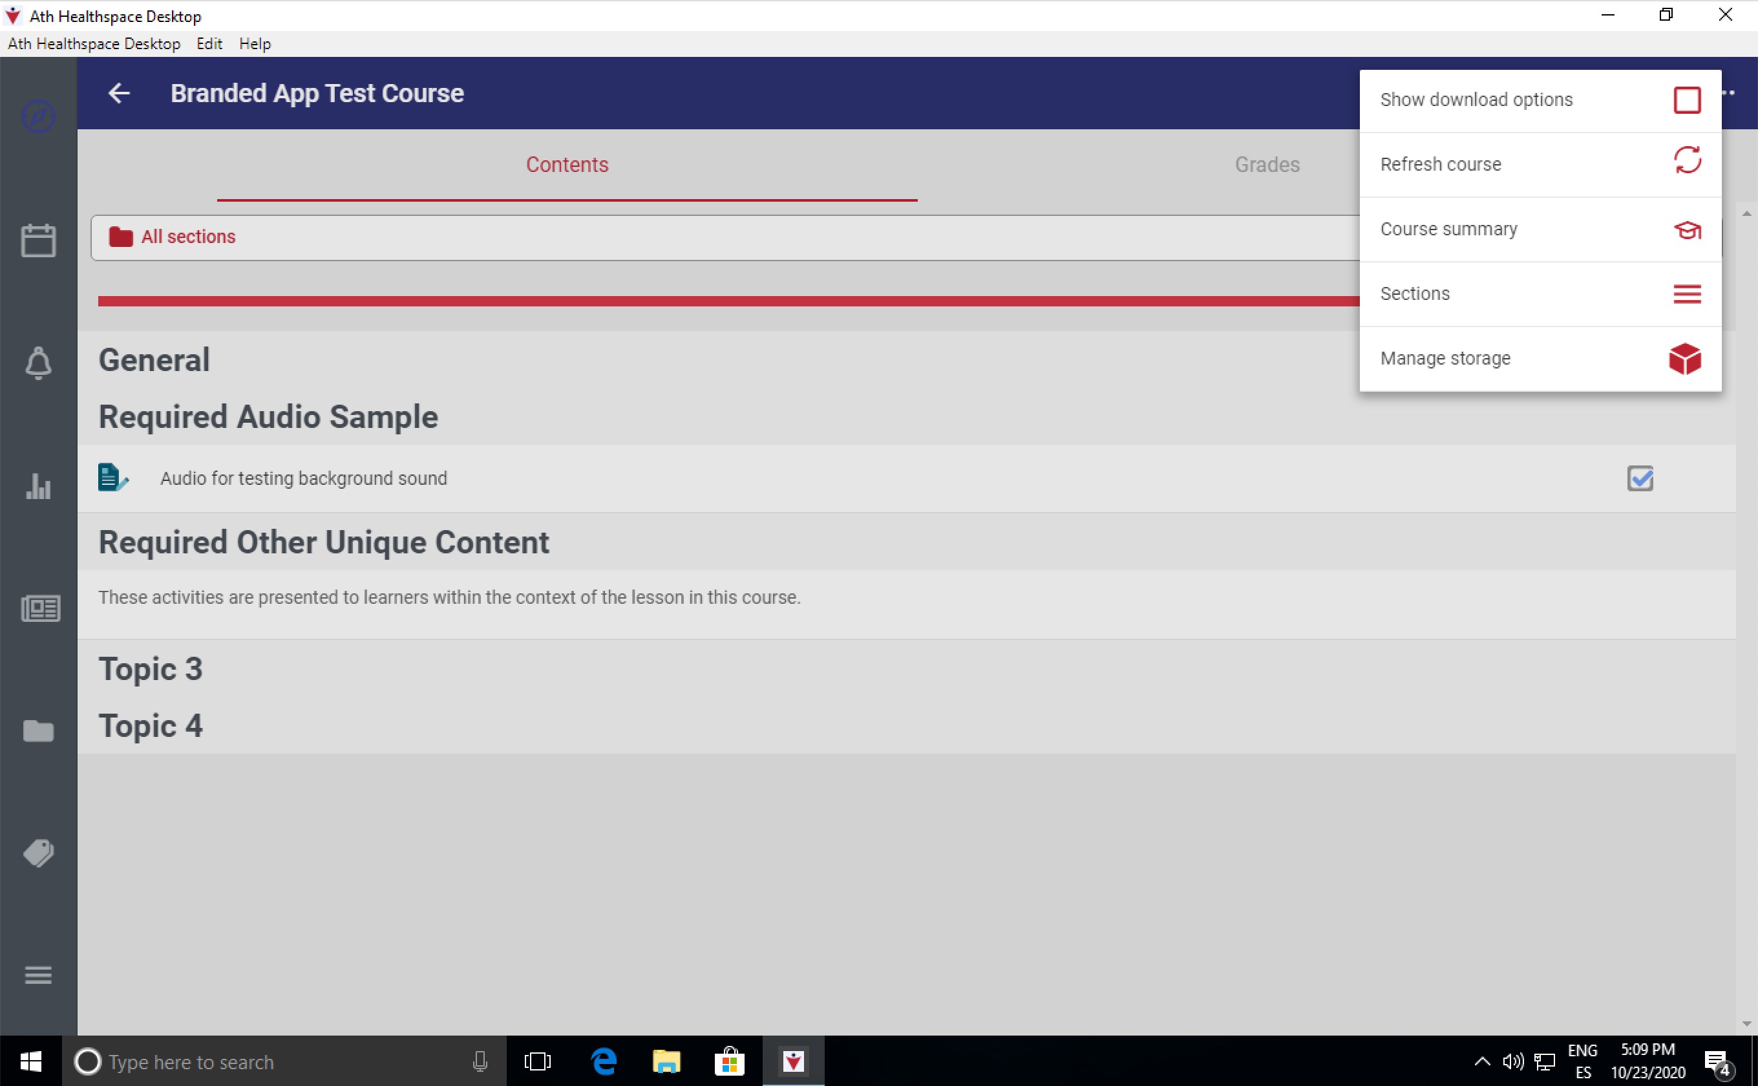Open notifications bell in sidebar
This screenshot has height=1086, width=1758.
pyautogui.click(x=38, y=363)
